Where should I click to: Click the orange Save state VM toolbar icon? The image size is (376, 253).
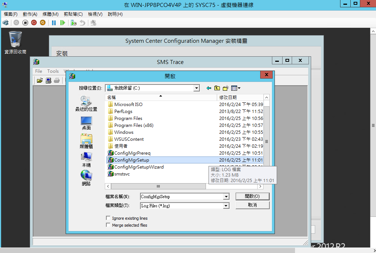(43, 23)
